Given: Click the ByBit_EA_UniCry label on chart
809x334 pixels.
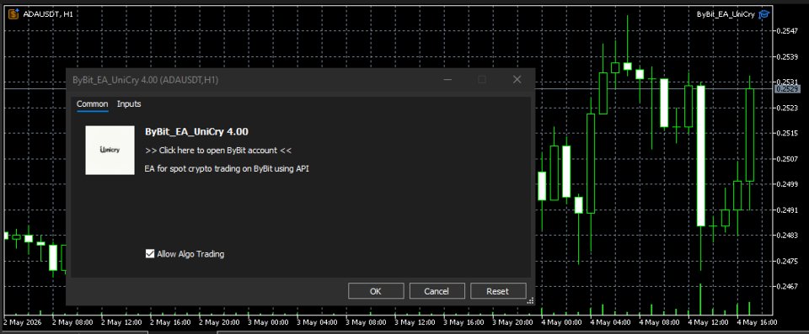Looking at the screenshot, I should click(x=726, y=14).
